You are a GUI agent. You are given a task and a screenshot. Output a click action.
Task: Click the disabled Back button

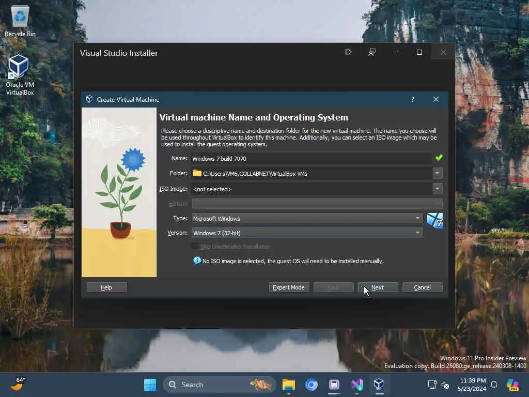[x=333, y=287]
